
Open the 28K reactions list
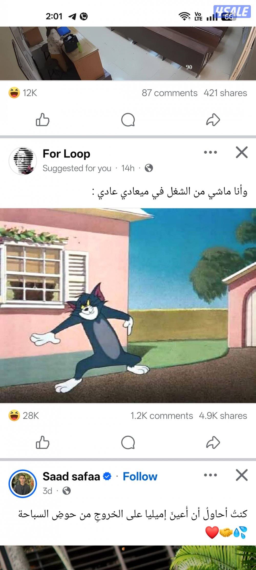click(x=24, y=416)
